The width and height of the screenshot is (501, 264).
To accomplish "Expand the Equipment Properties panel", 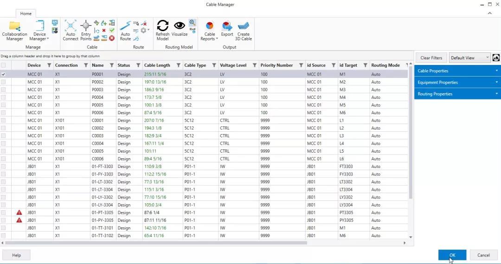I will (457, 82).
